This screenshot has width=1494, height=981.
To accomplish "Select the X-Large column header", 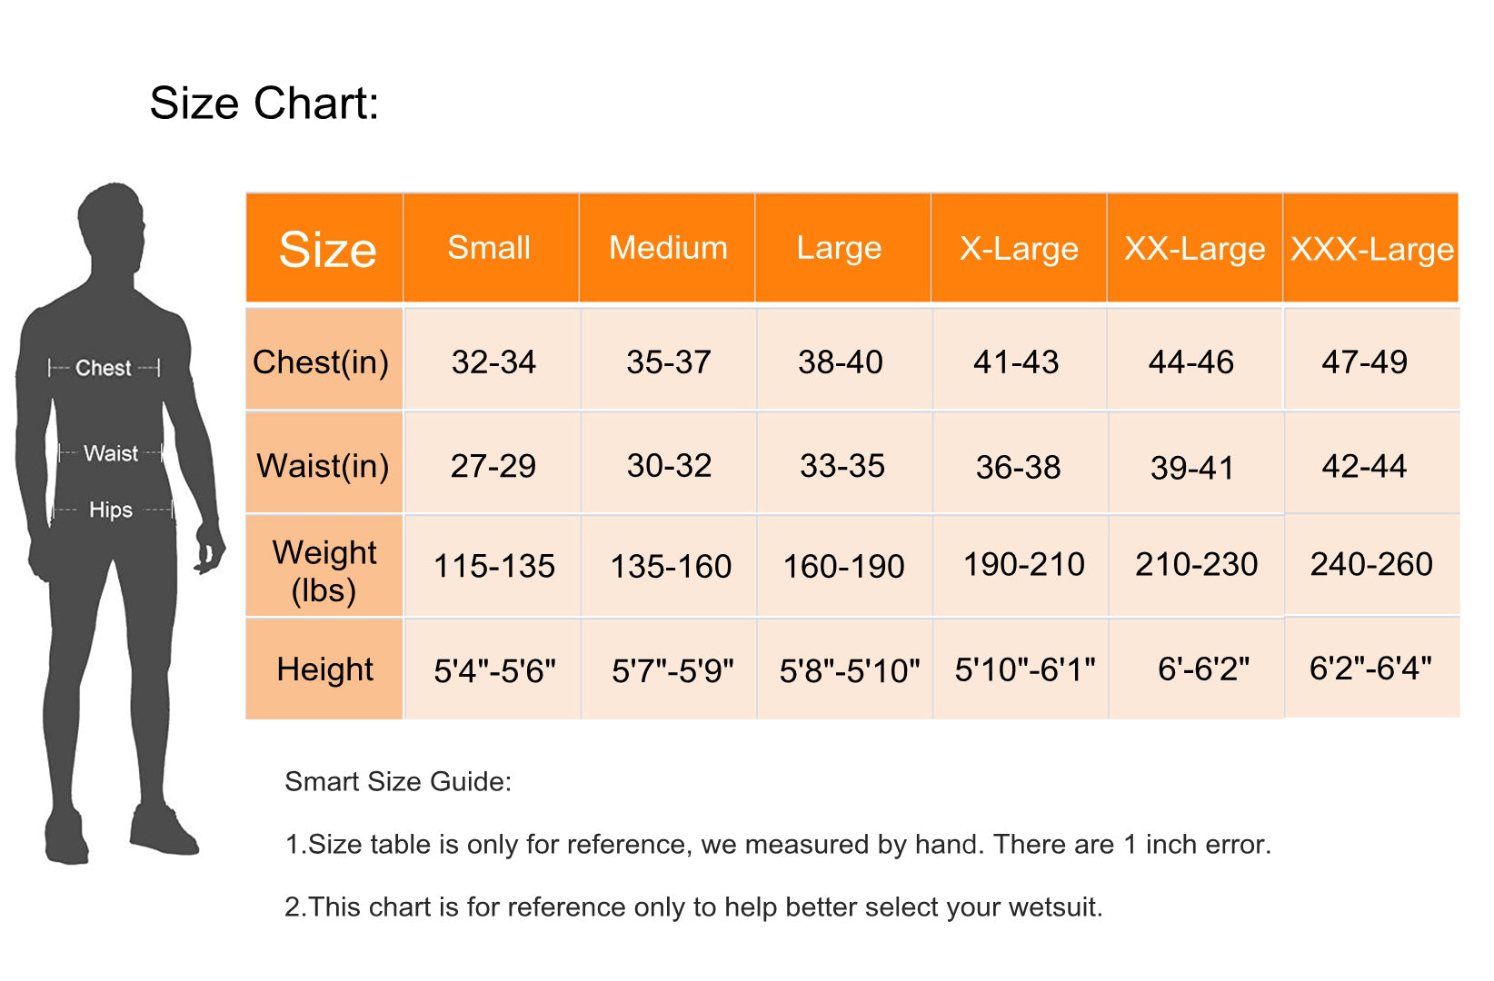I will [1019, 248].
